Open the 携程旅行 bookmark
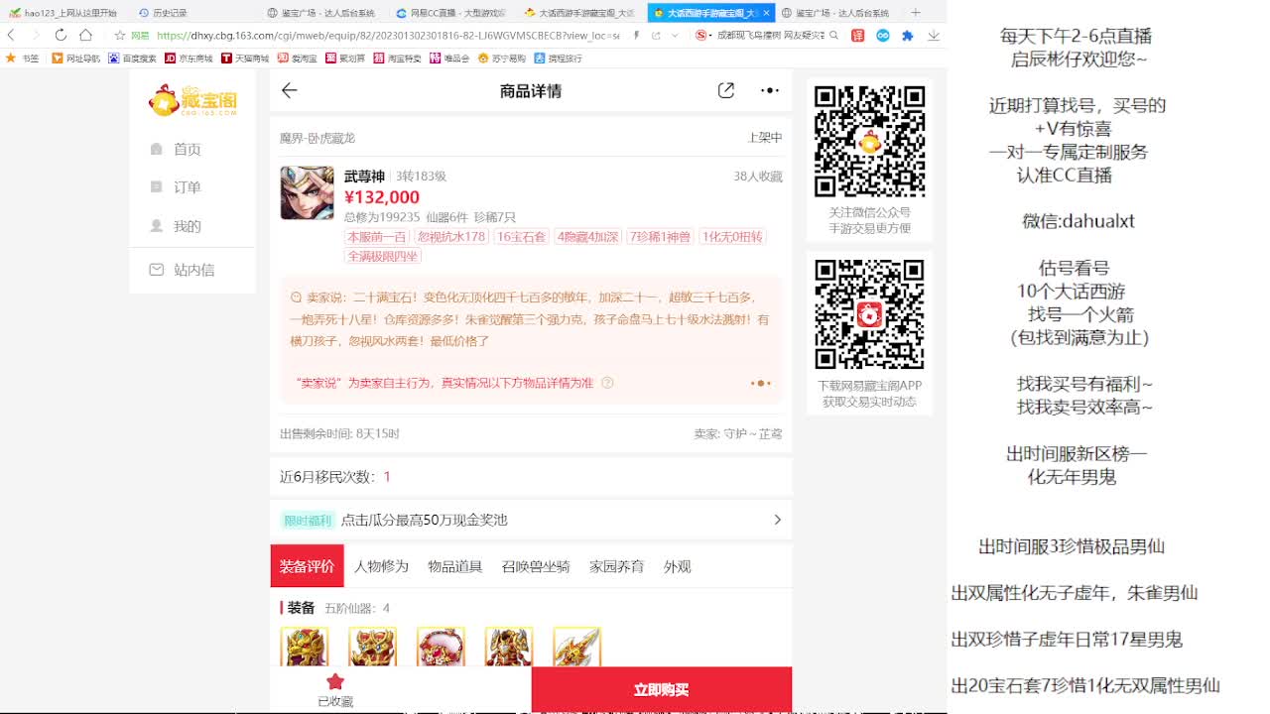 coord(560,59)
